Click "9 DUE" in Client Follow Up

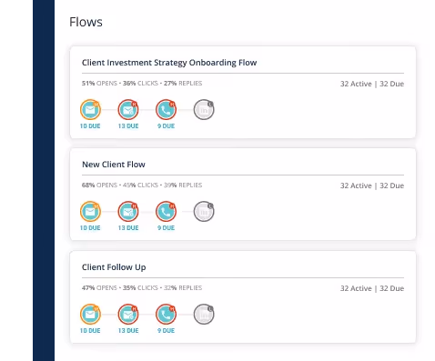coord(166,331)
